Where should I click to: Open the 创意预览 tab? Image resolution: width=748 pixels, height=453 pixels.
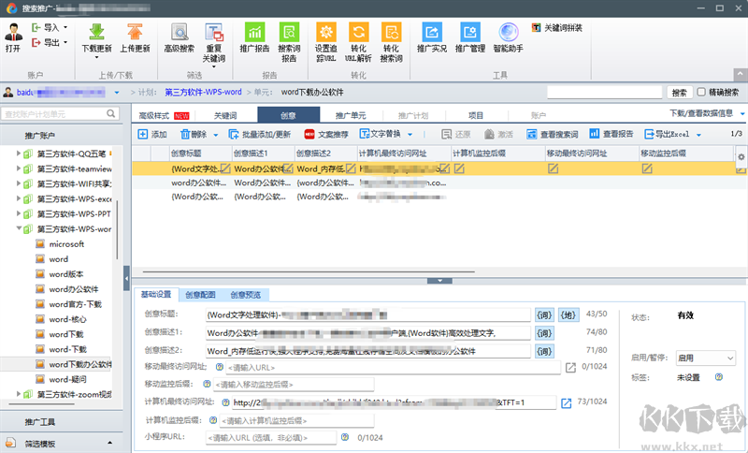[x=246, y=295]
